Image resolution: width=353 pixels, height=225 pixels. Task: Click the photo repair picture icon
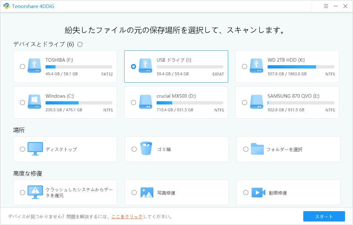[147, 193]
